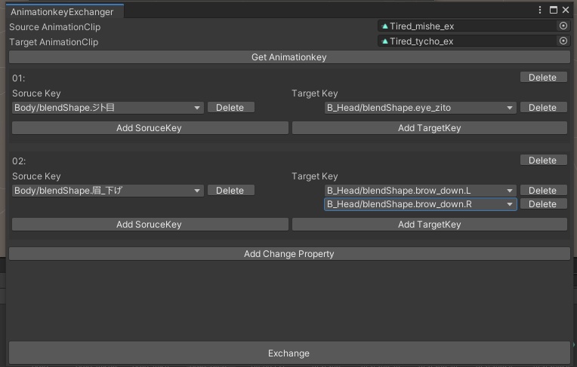Click the Target Key label in group 02

315,176
